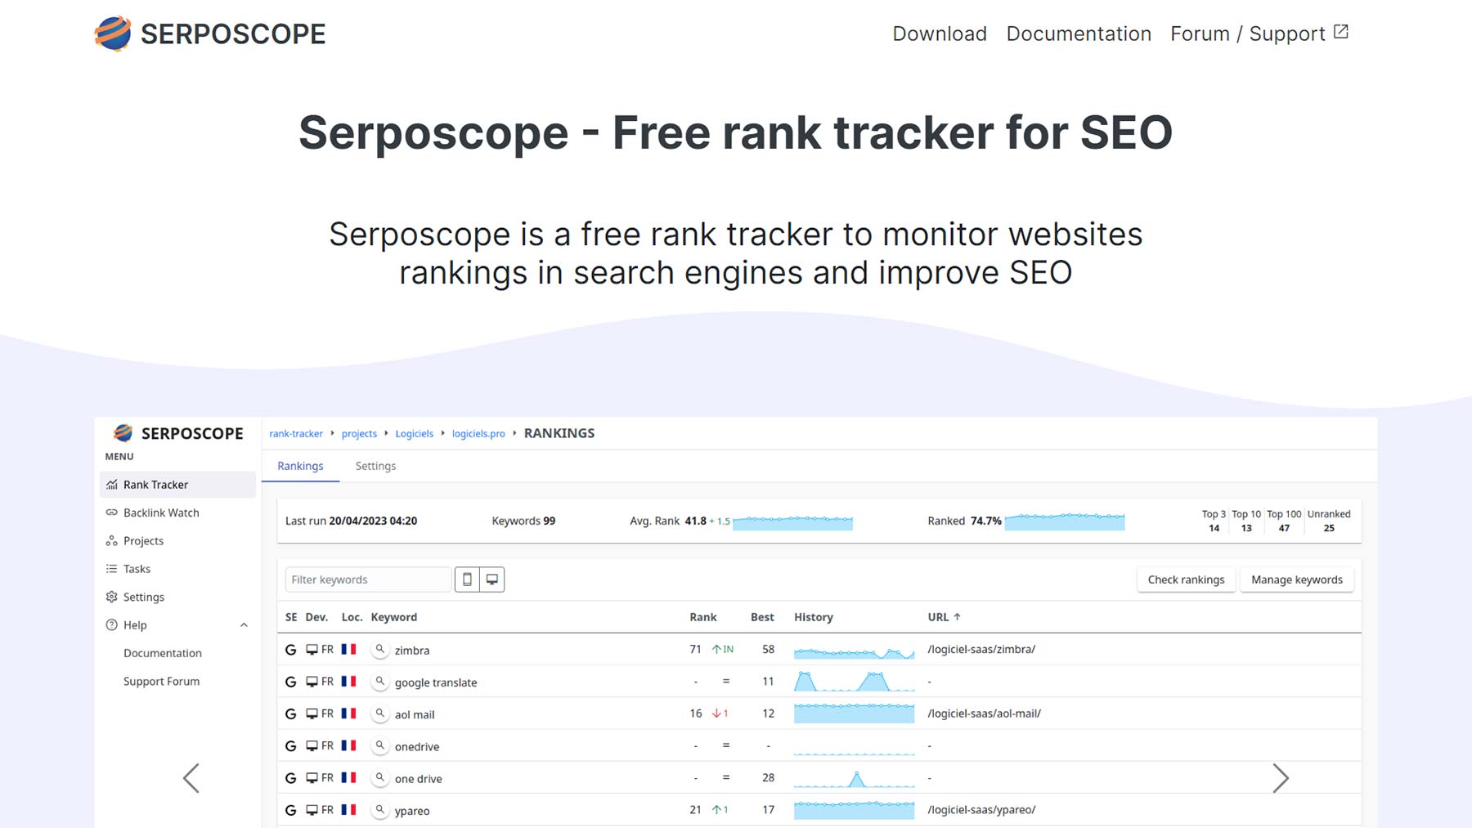Click Google icon in aol mail row
1472x828 pixels.
(290, 714)
